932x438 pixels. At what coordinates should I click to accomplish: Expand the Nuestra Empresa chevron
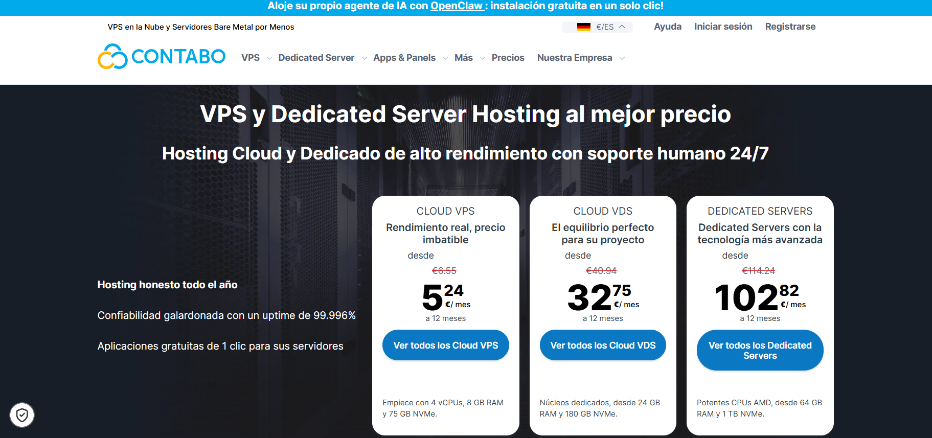pyautogui.click(x=622, y=58)
